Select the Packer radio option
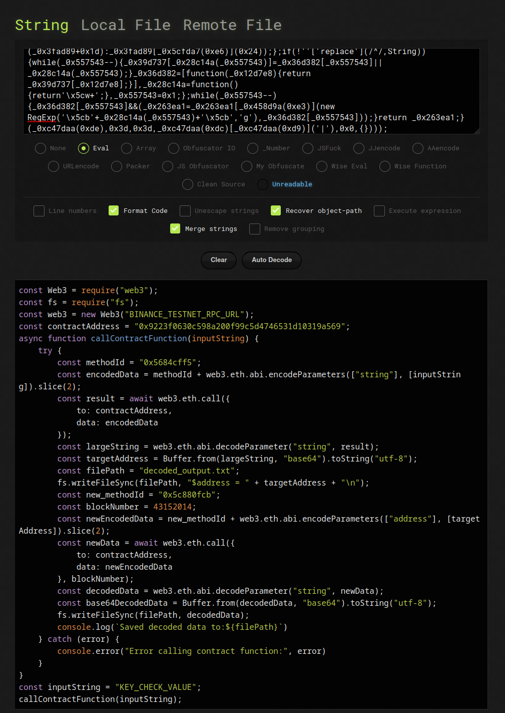Viewport: 505px width, 713px height. click(x=117, y=166)
